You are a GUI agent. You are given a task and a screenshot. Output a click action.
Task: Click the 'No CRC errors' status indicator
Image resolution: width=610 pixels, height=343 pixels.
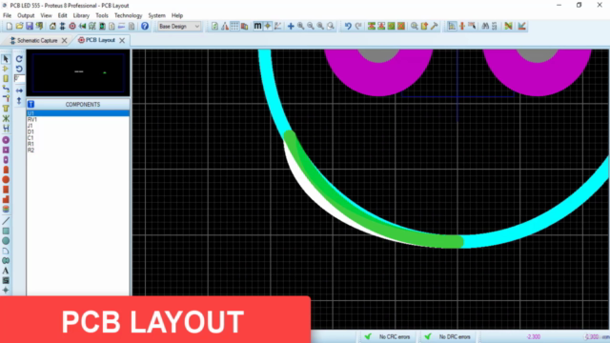point(387,336)
